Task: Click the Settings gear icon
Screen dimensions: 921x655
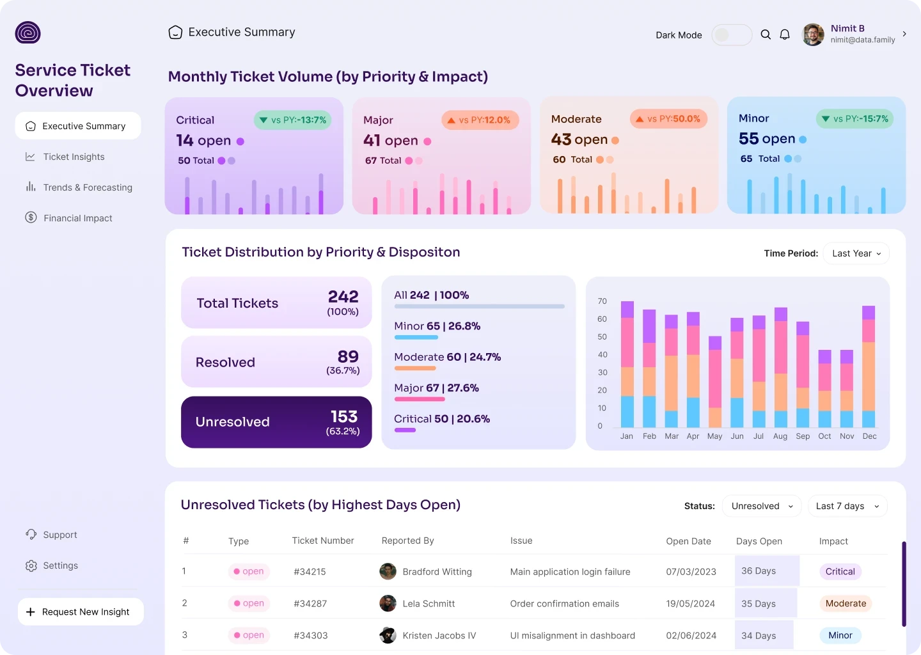Action: tap(31, 565)
